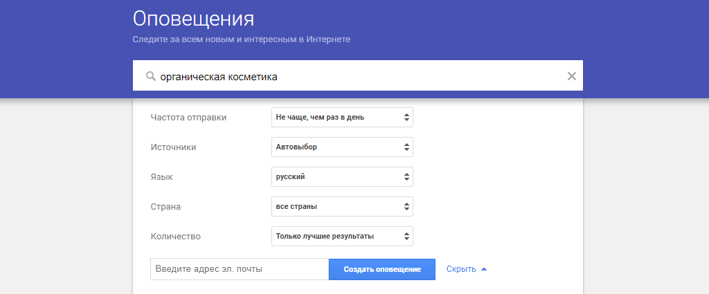
Task: Click the Оповещения page title
Action: point(193,18)
